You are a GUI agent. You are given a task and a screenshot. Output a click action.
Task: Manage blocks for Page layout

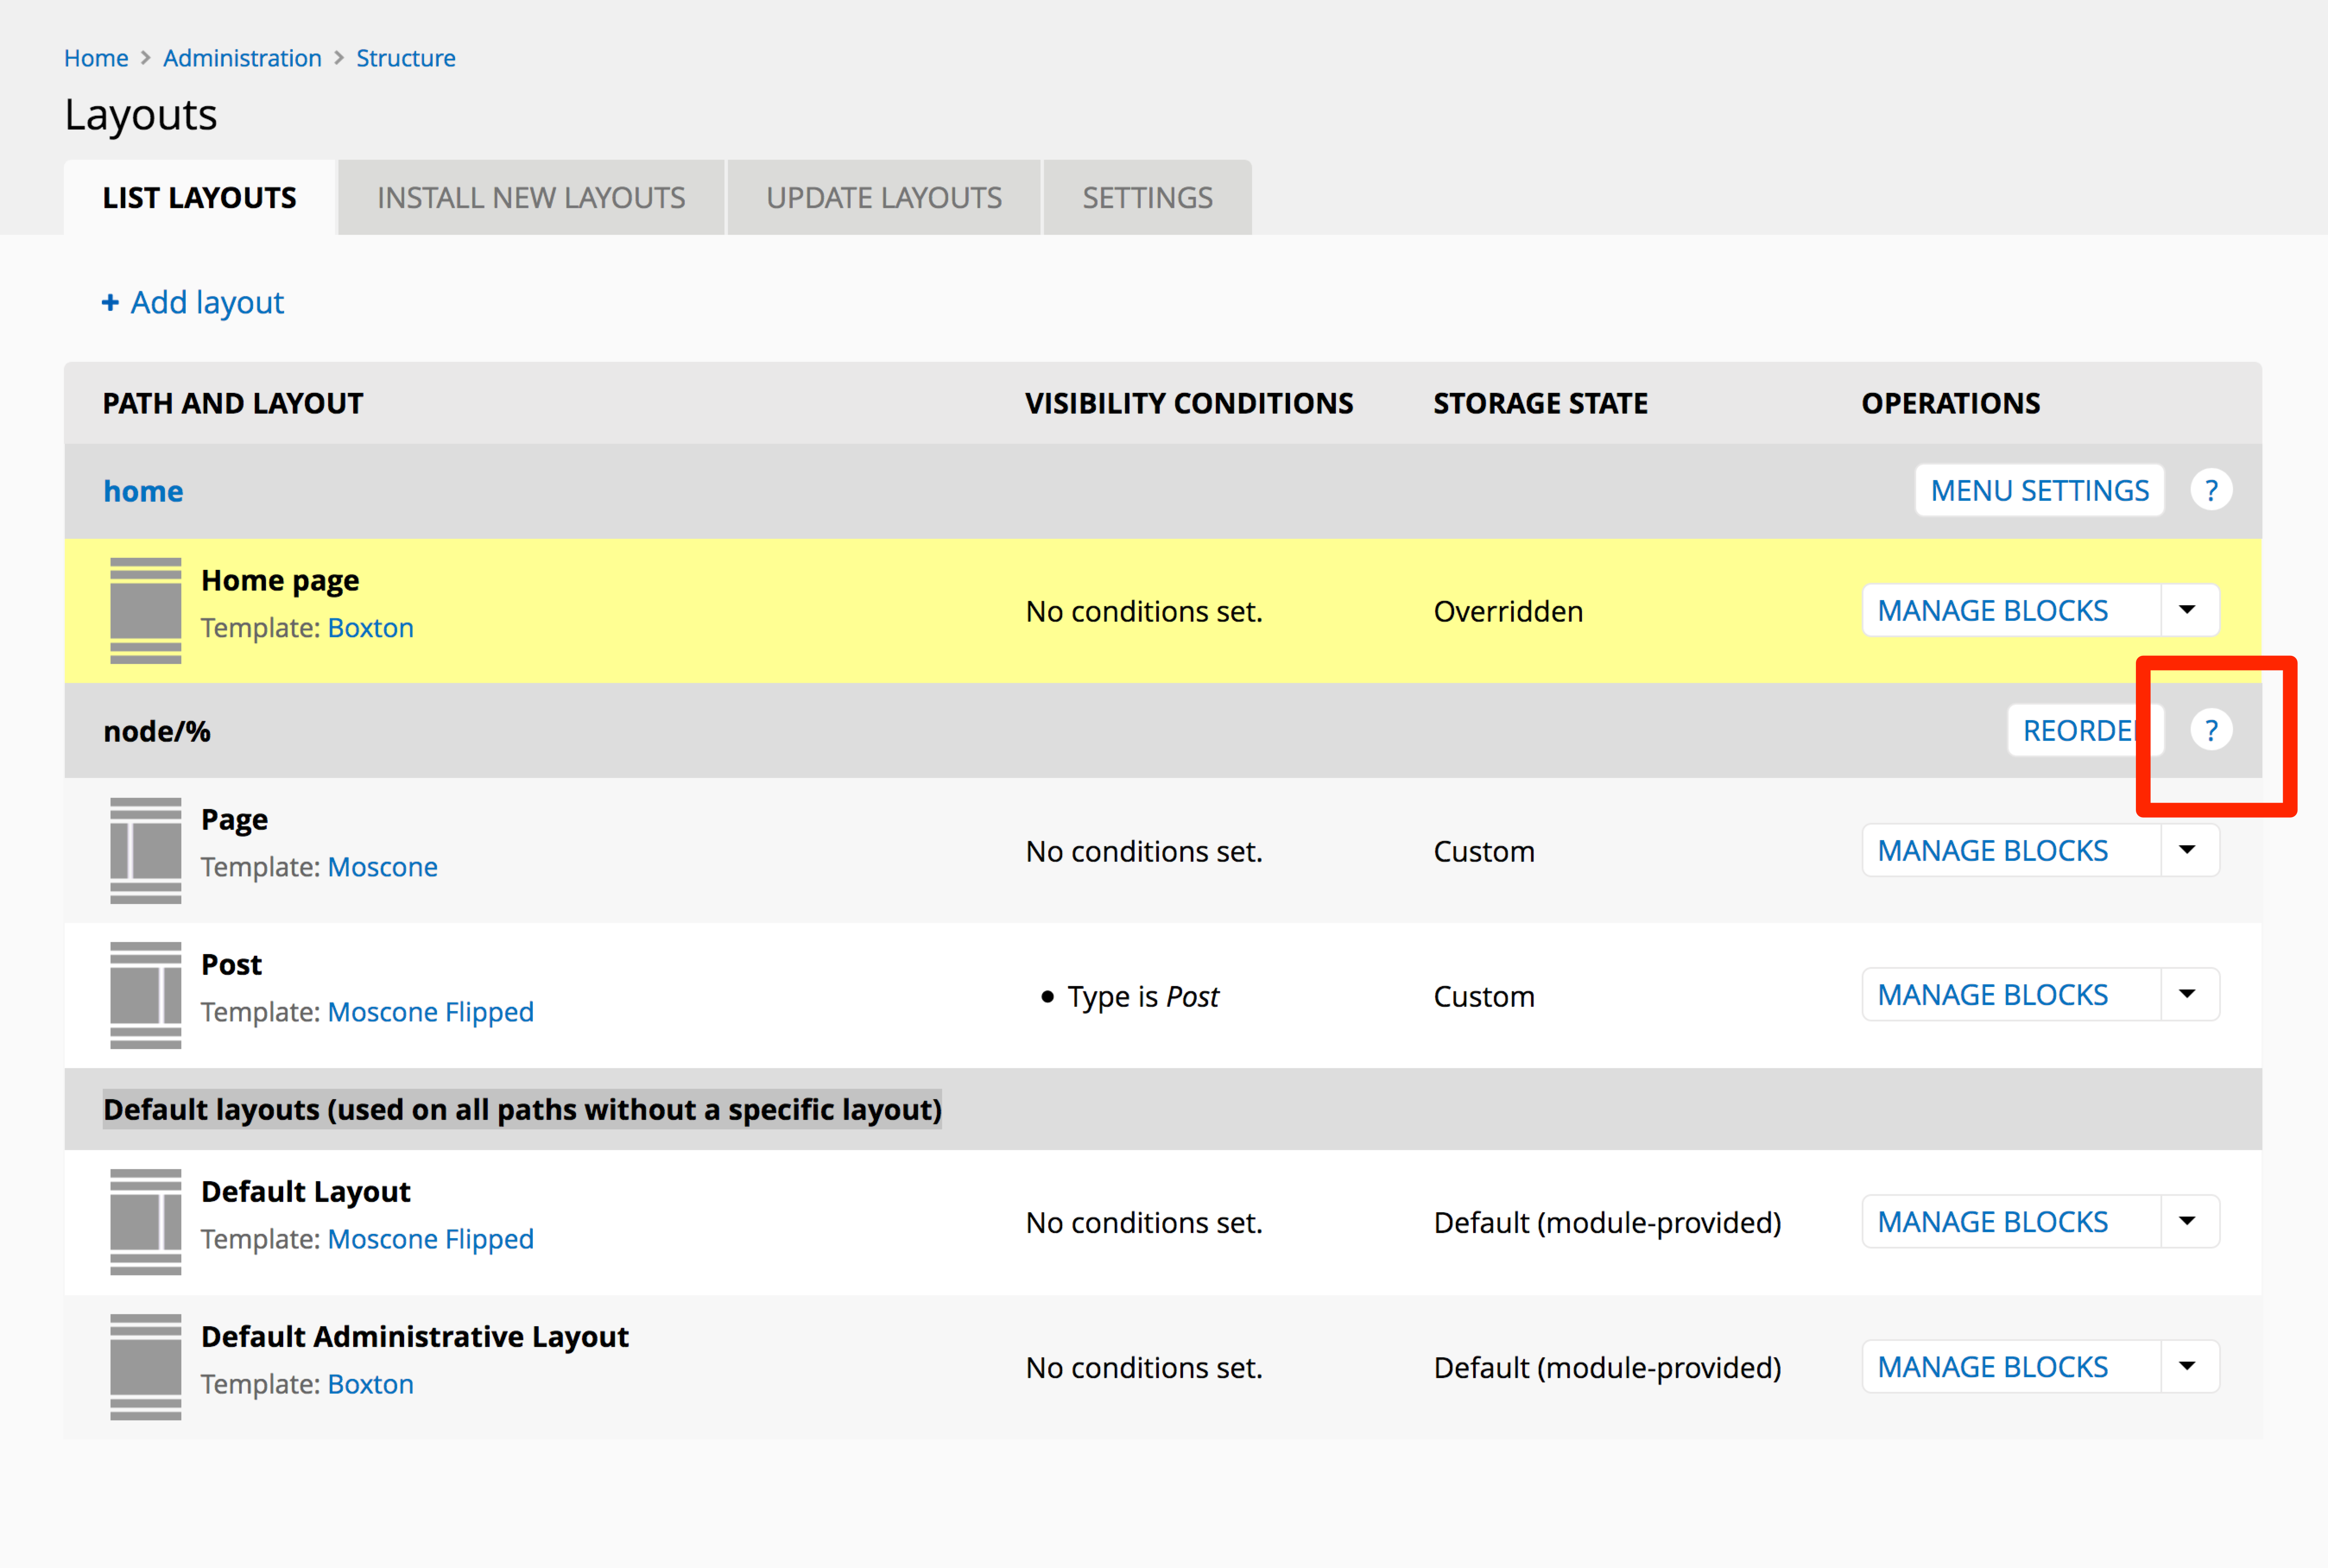click(2012, 850)
